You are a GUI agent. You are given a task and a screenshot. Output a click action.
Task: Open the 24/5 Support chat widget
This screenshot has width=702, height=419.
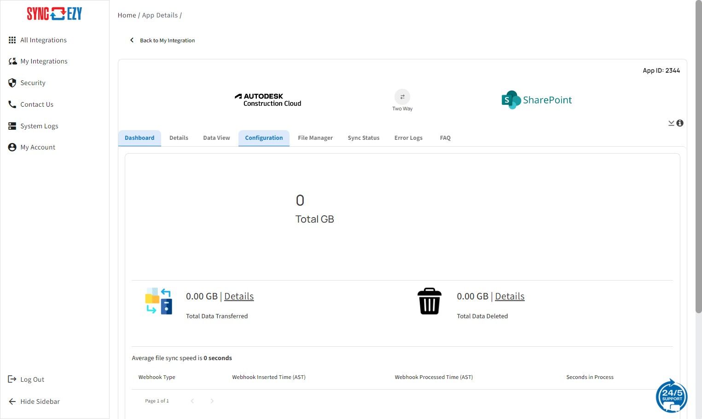[672, 396]
